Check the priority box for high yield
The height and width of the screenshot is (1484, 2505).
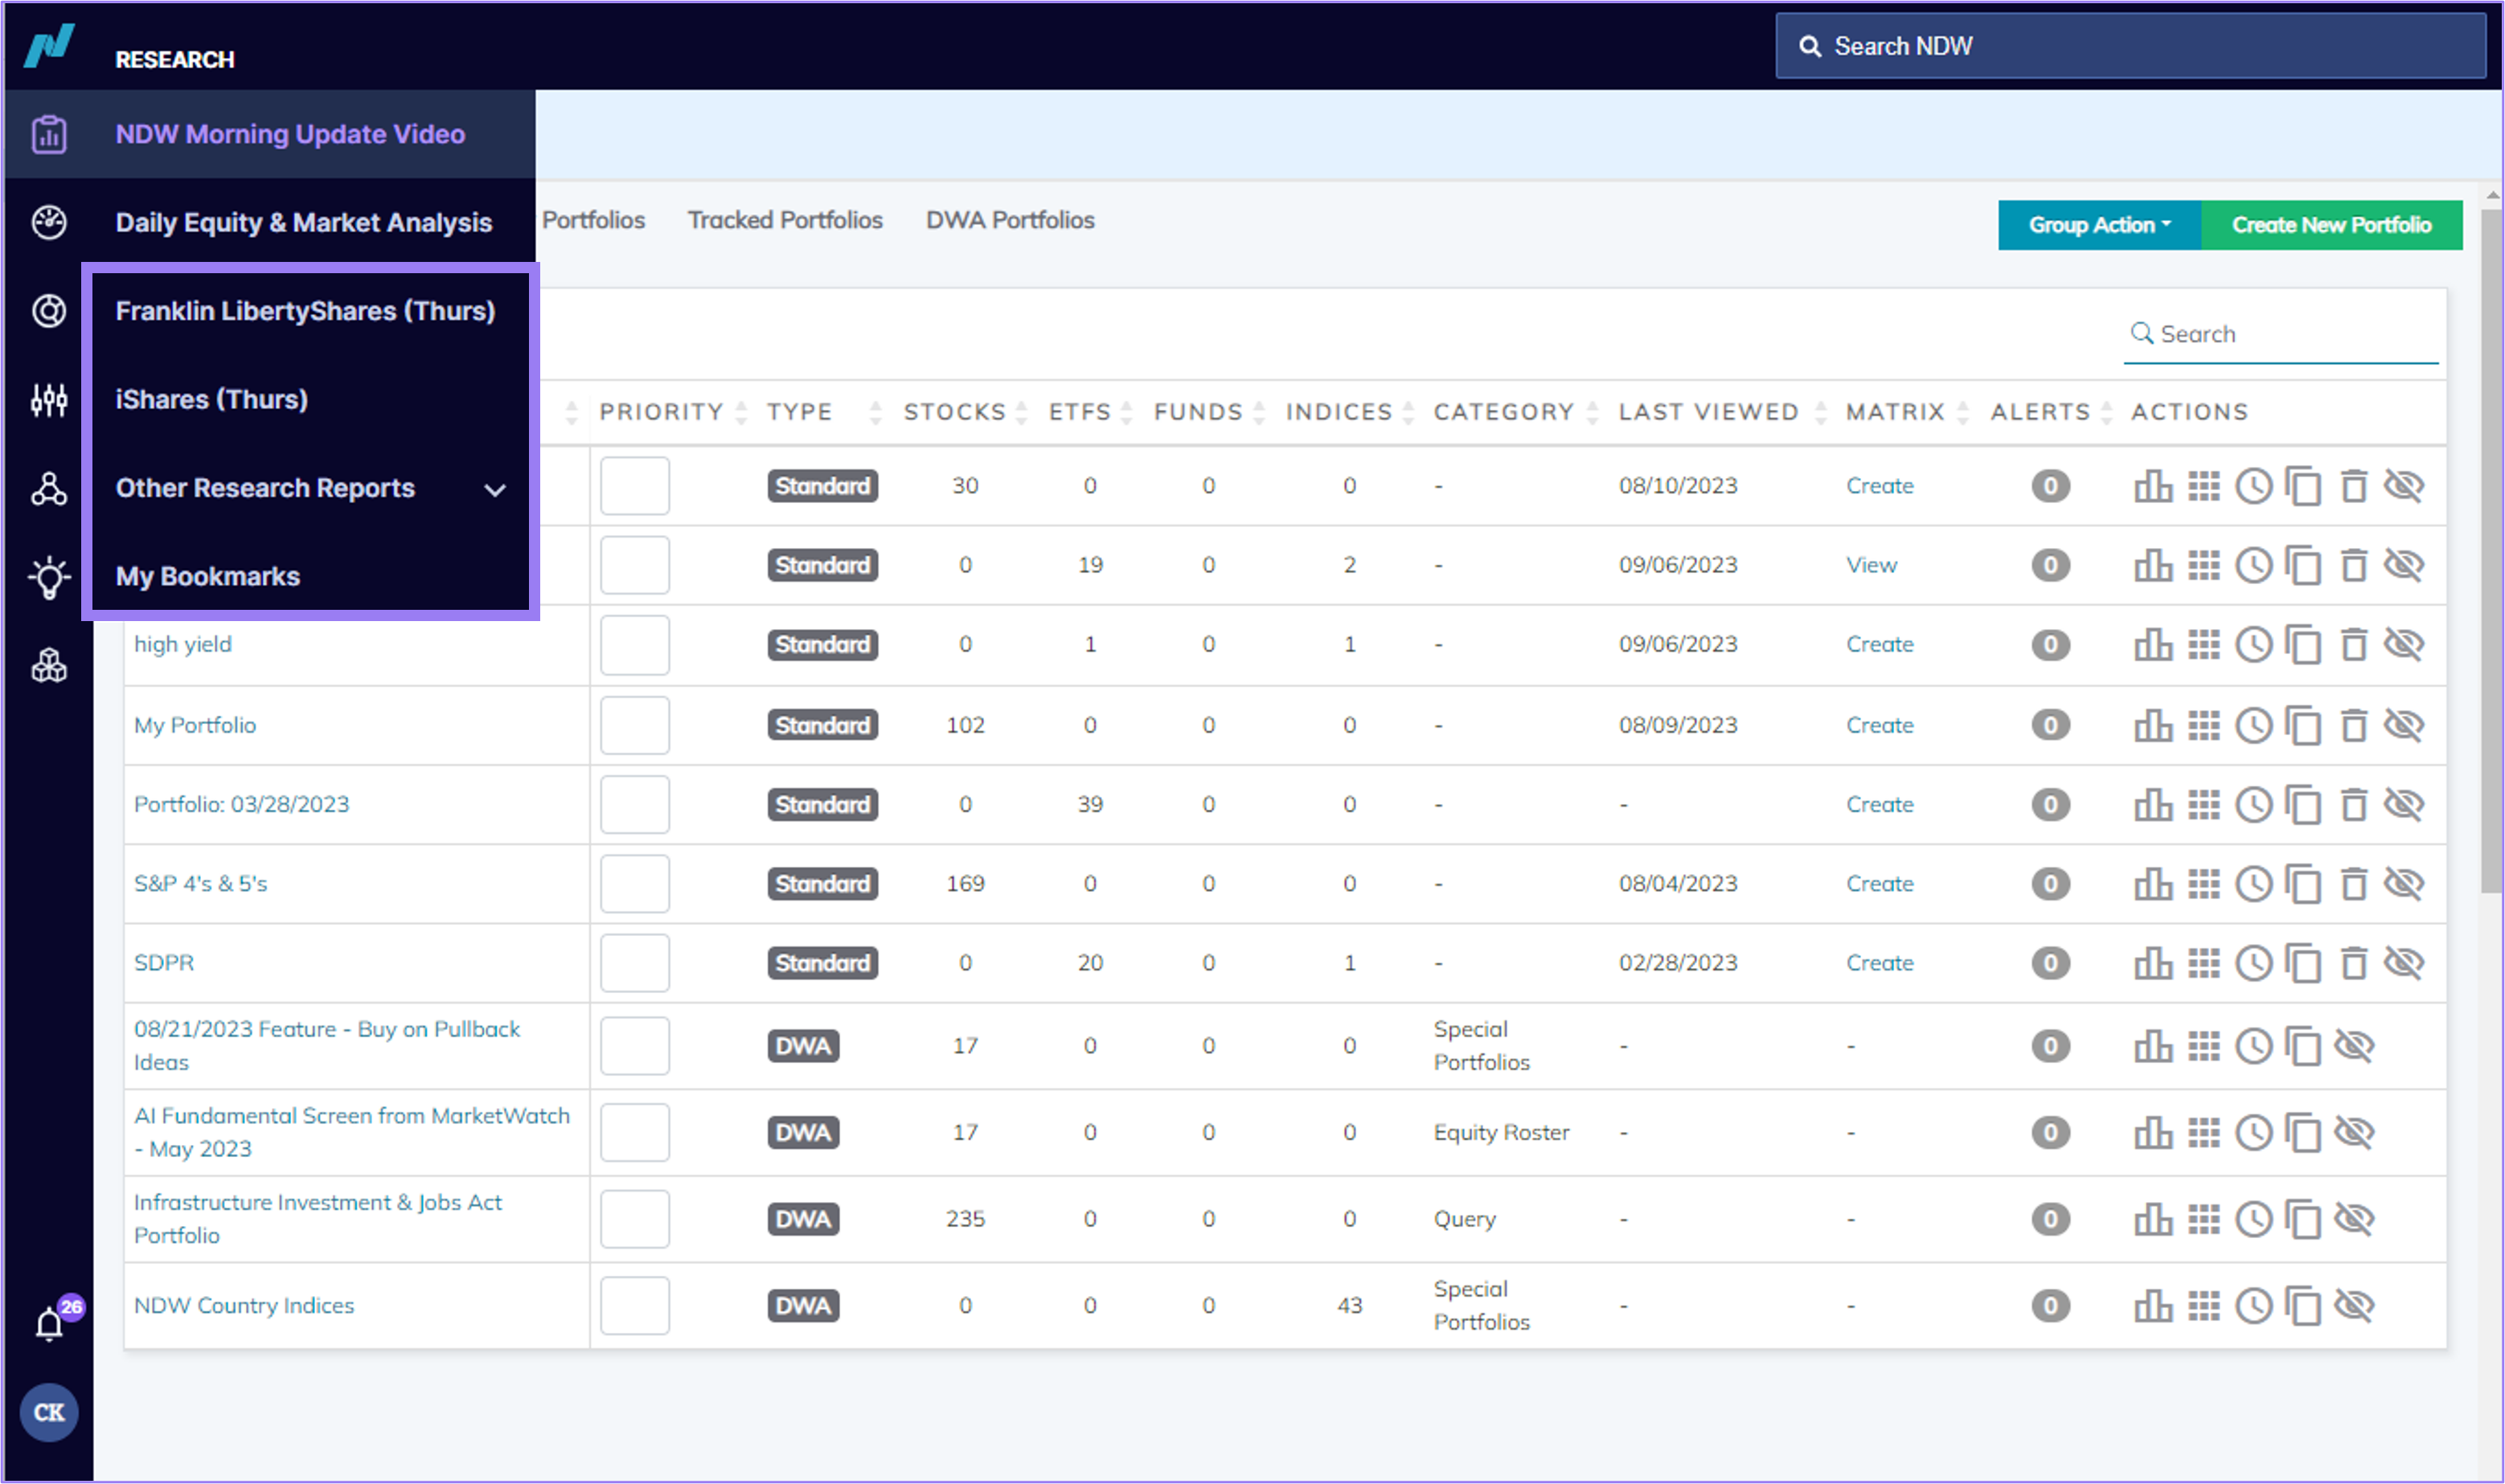[635, 645]
